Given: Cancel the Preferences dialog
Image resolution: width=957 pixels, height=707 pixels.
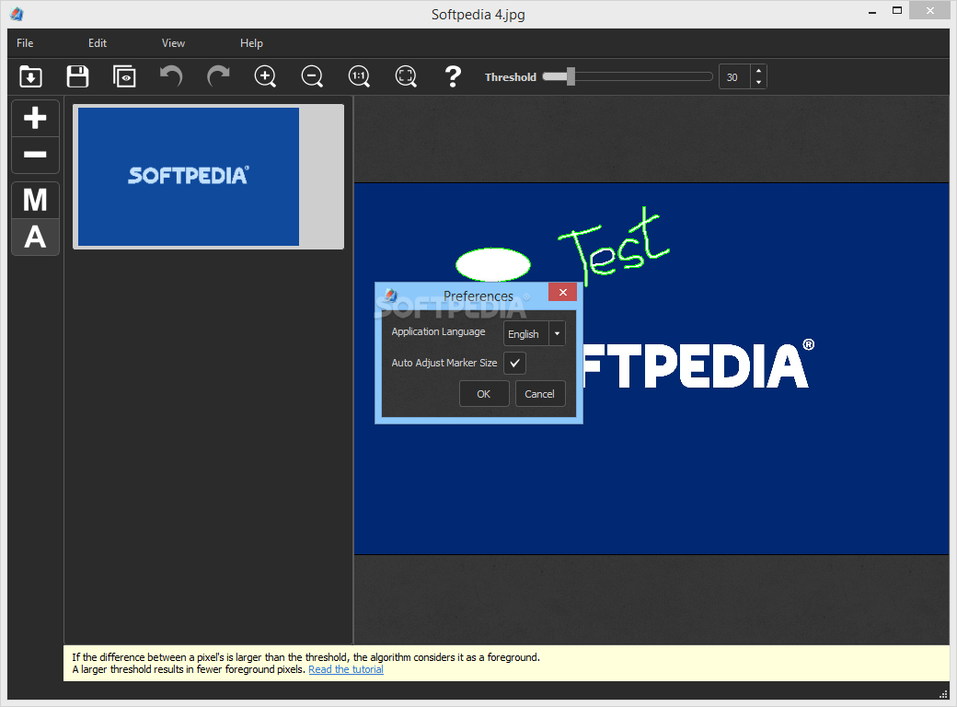Looking at the screenshot, I should pyautogui.click(x=540, y=394).
